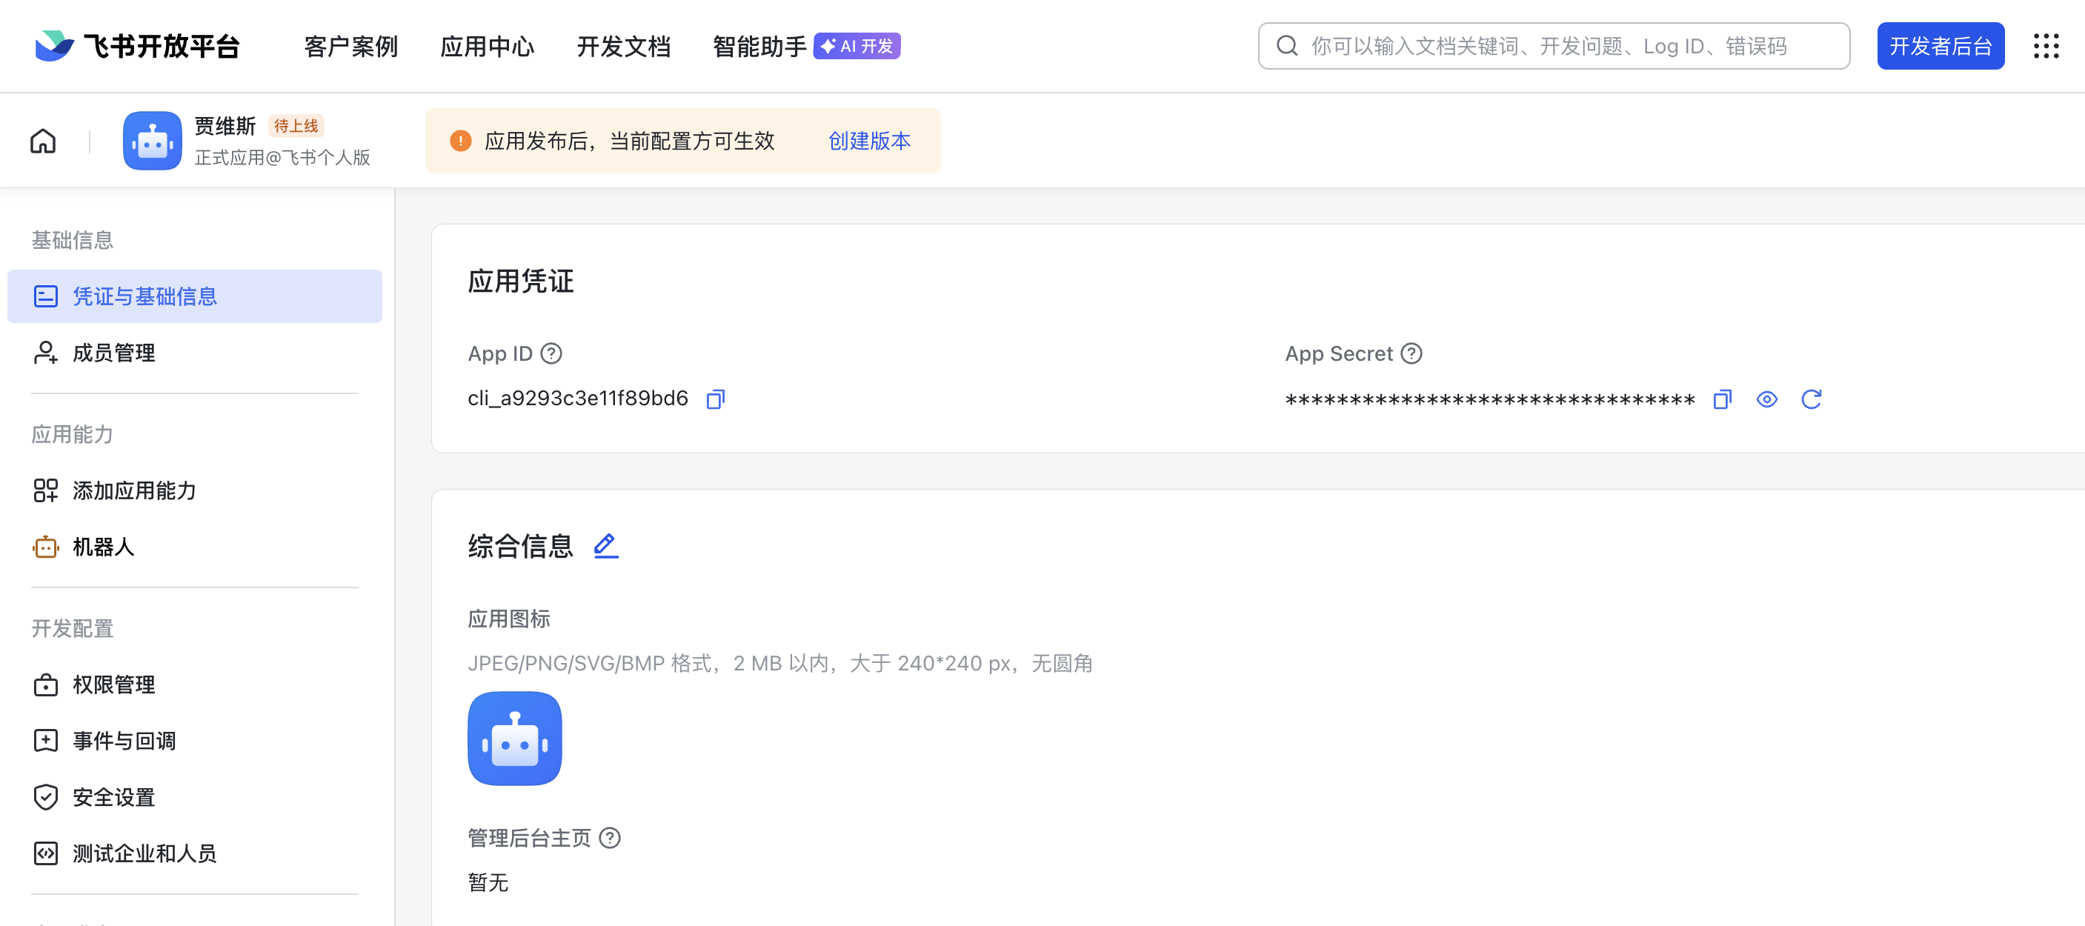
Task: Refresh the App Secret with the reset icon
Action: tap(1812, 399)
